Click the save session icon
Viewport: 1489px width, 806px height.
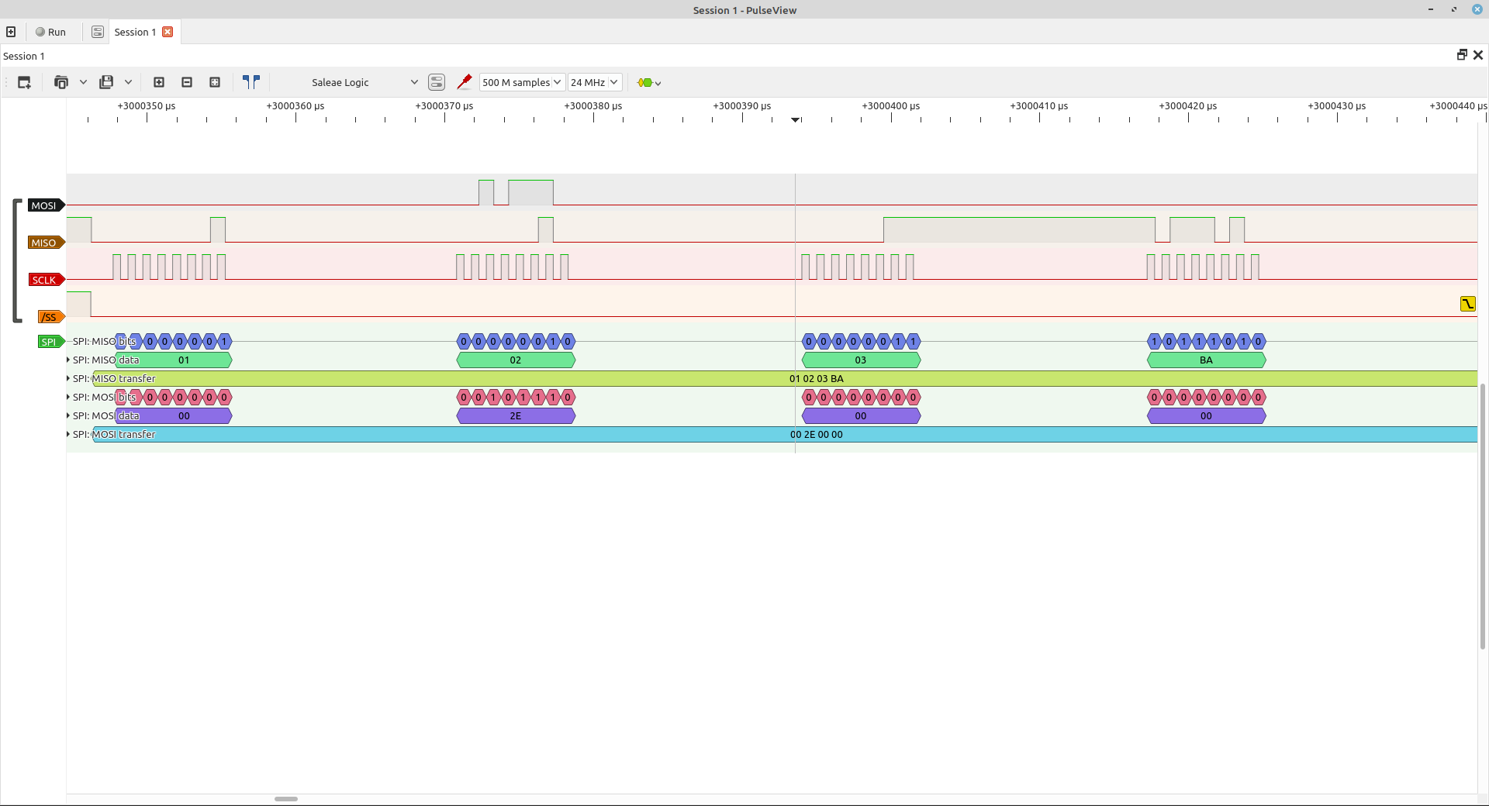click(107, 82)
